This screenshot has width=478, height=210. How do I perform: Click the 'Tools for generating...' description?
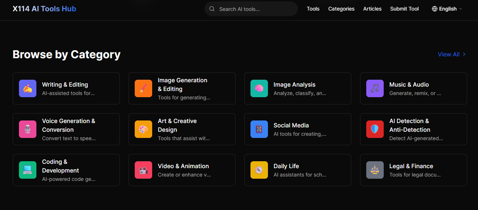pyautogui.click(x=184, y=98)
